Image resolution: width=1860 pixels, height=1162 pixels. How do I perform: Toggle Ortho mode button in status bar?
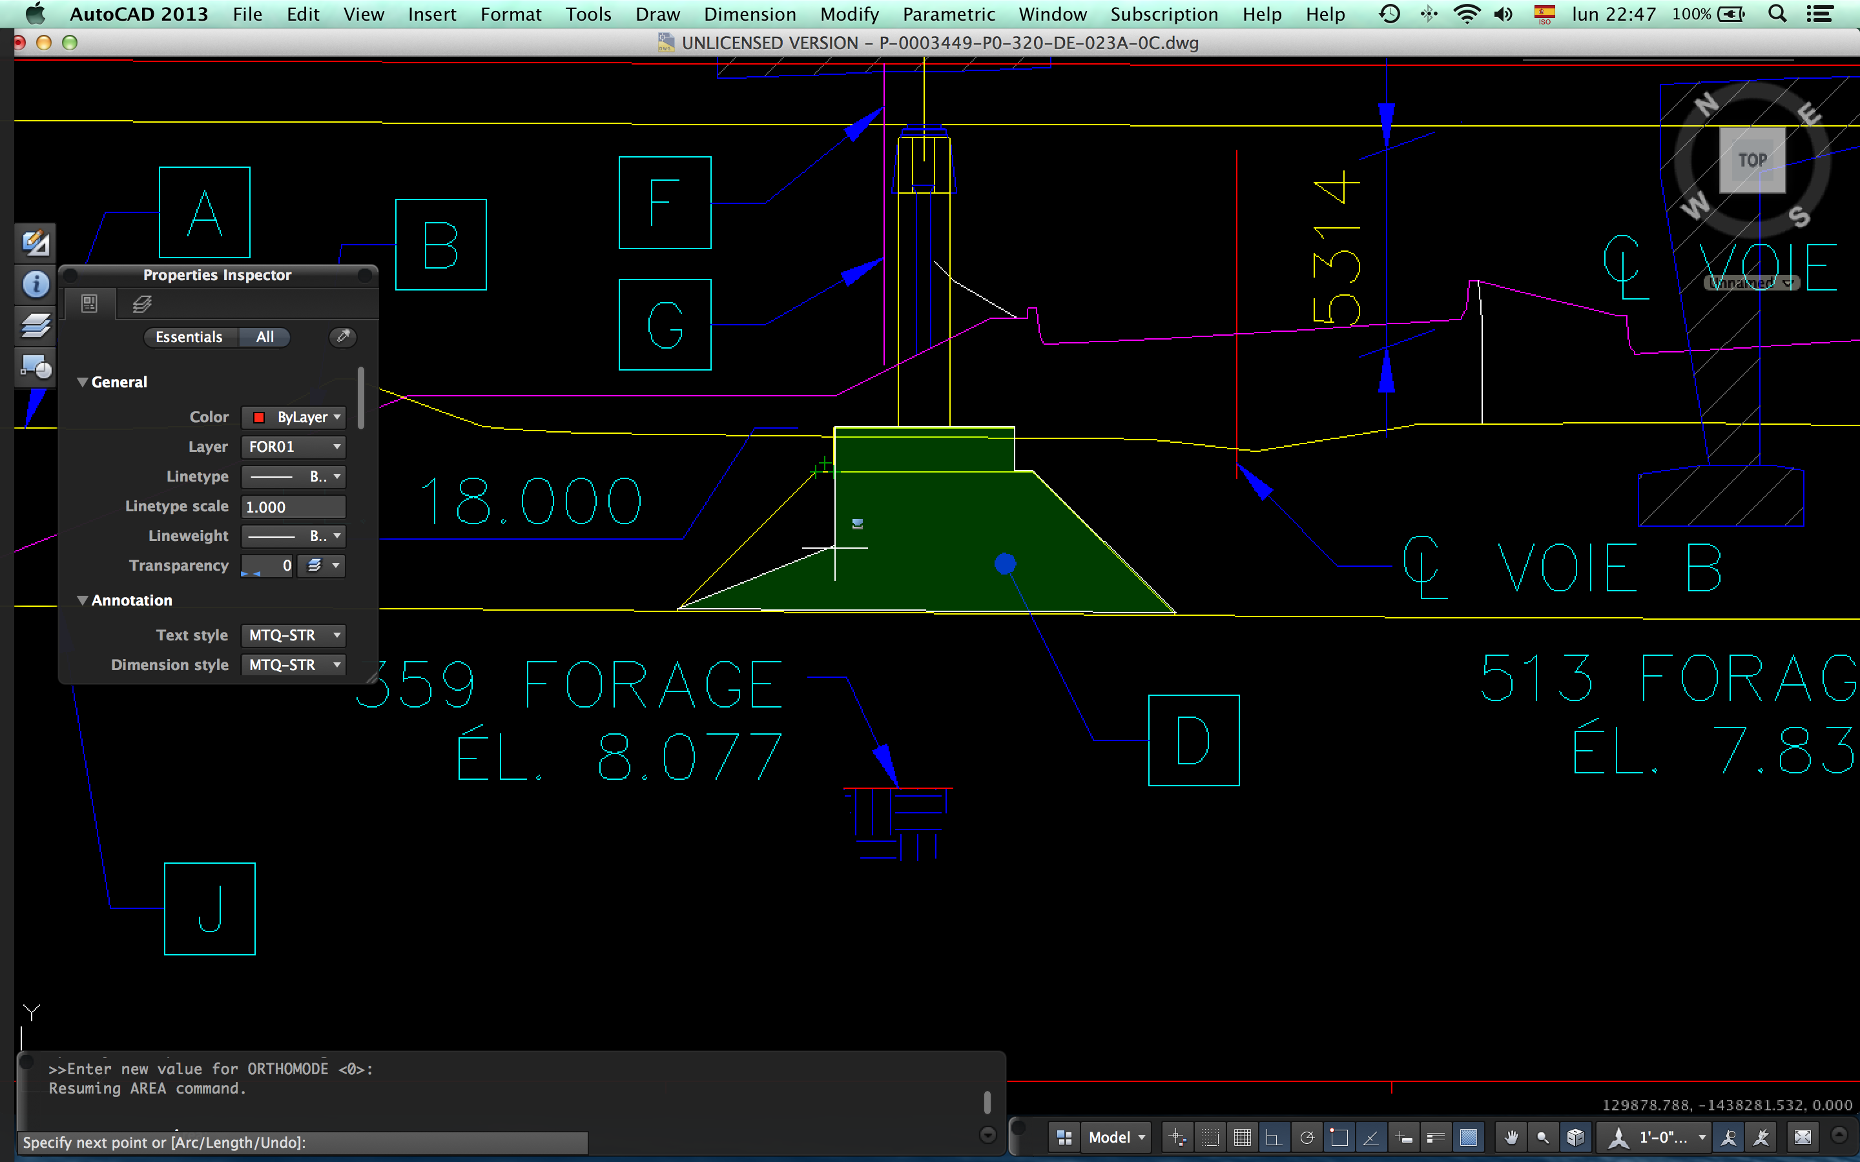tap(1274, 1137)
